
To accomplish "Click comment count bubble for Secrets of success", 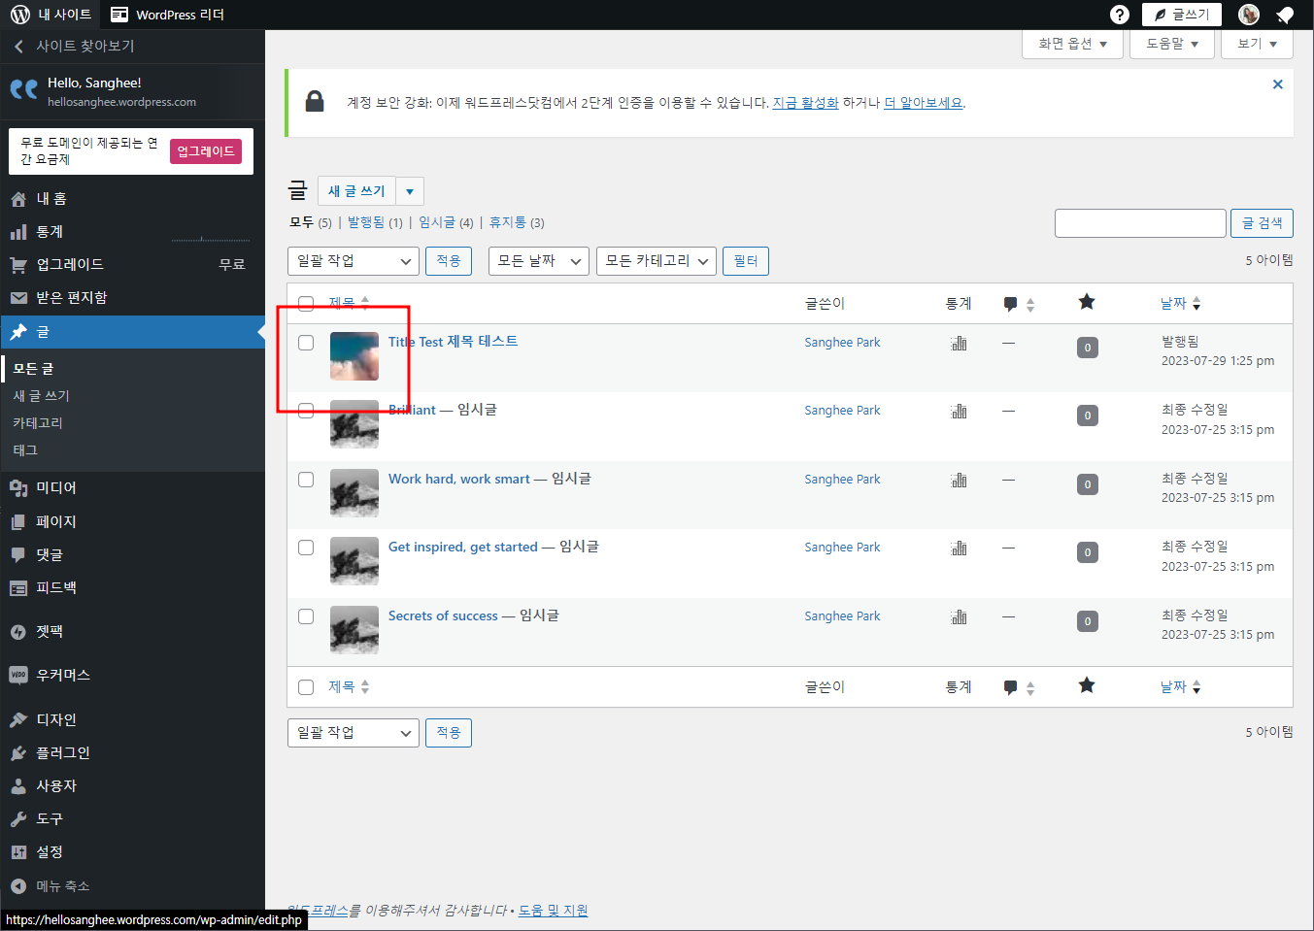I will (1088, 621).
